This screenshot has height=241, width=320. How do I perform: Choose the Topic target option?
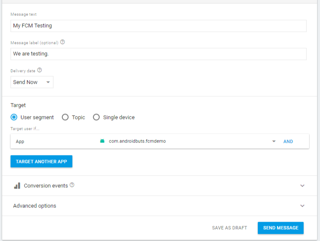(65, 117)
